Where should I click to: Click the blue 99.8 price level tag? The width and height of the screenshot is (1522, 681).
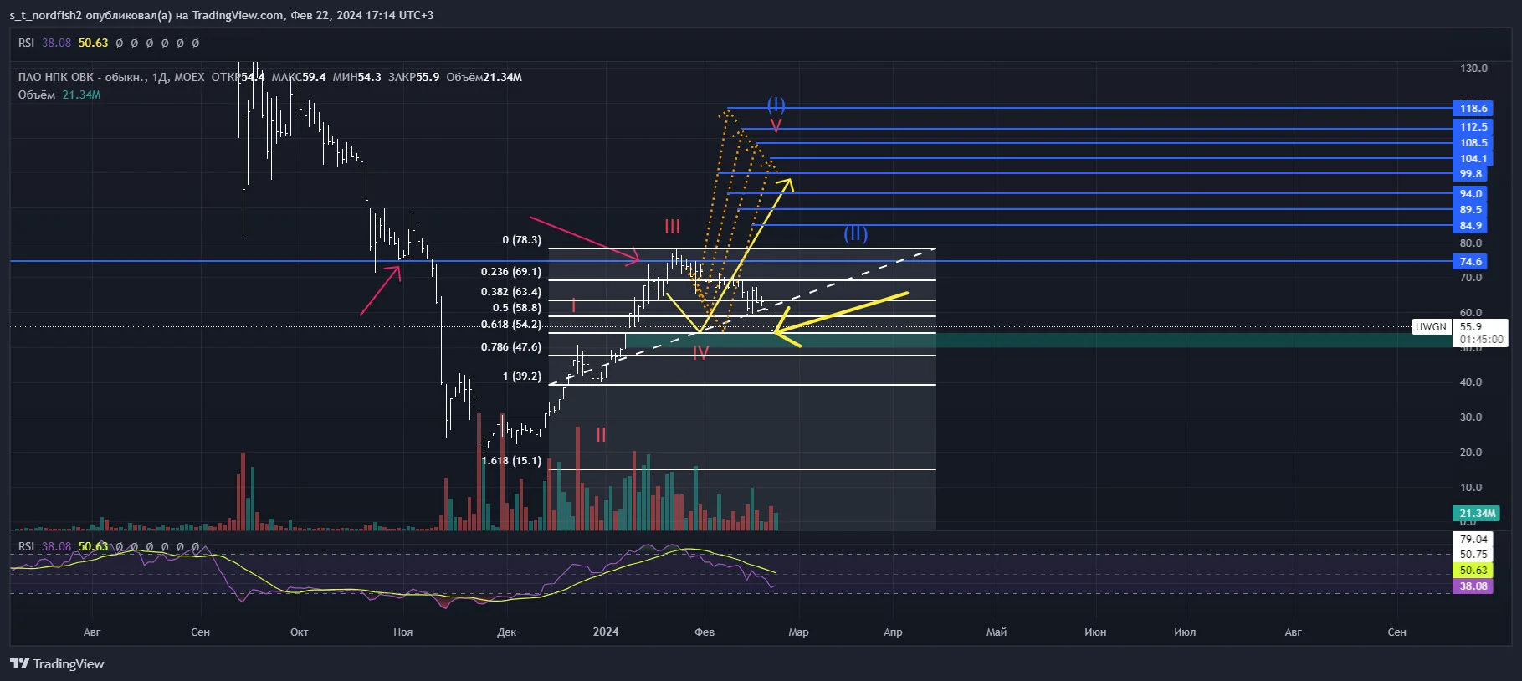(x=1471, y=174)
